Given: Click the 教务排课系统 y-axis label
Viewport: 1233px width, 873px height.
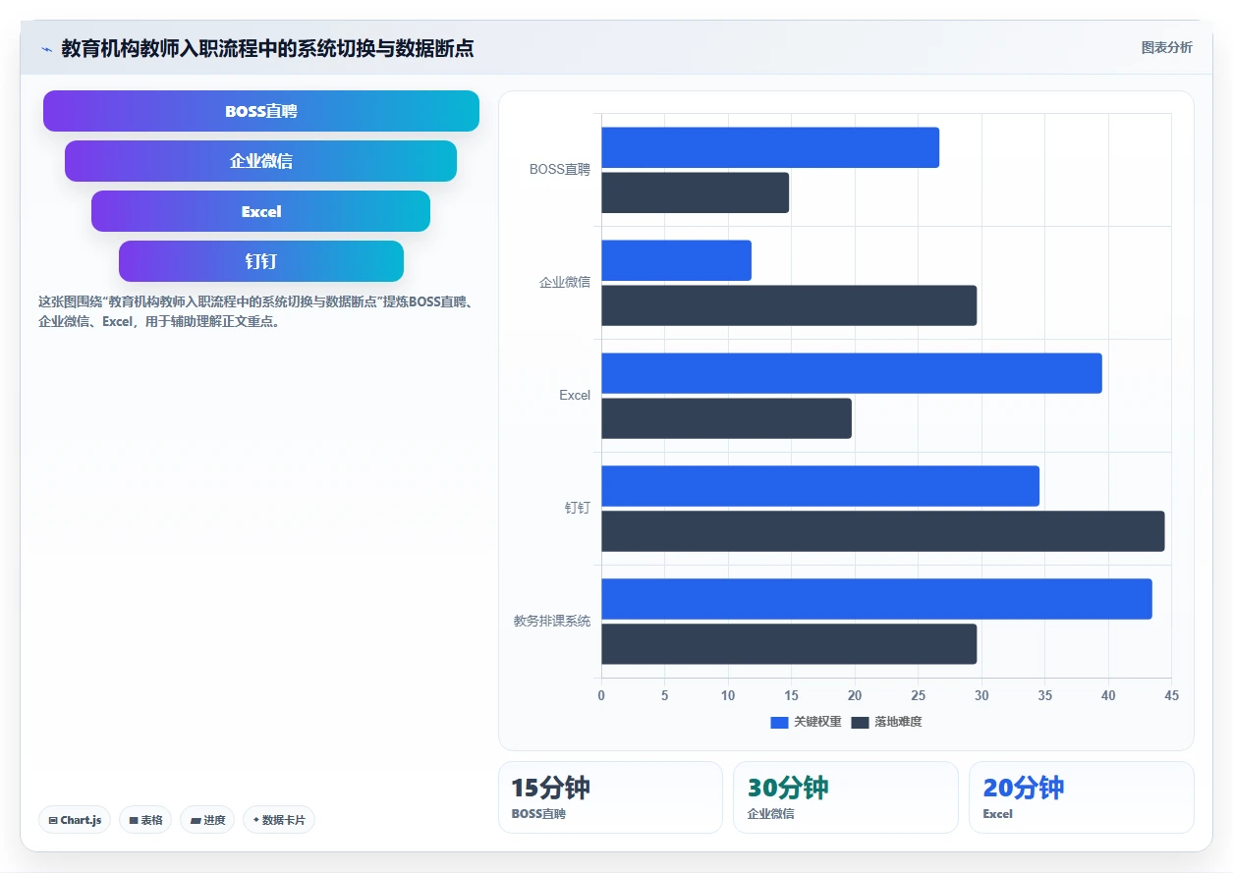Looking at the screenshot, I should [x=552, y=621].
